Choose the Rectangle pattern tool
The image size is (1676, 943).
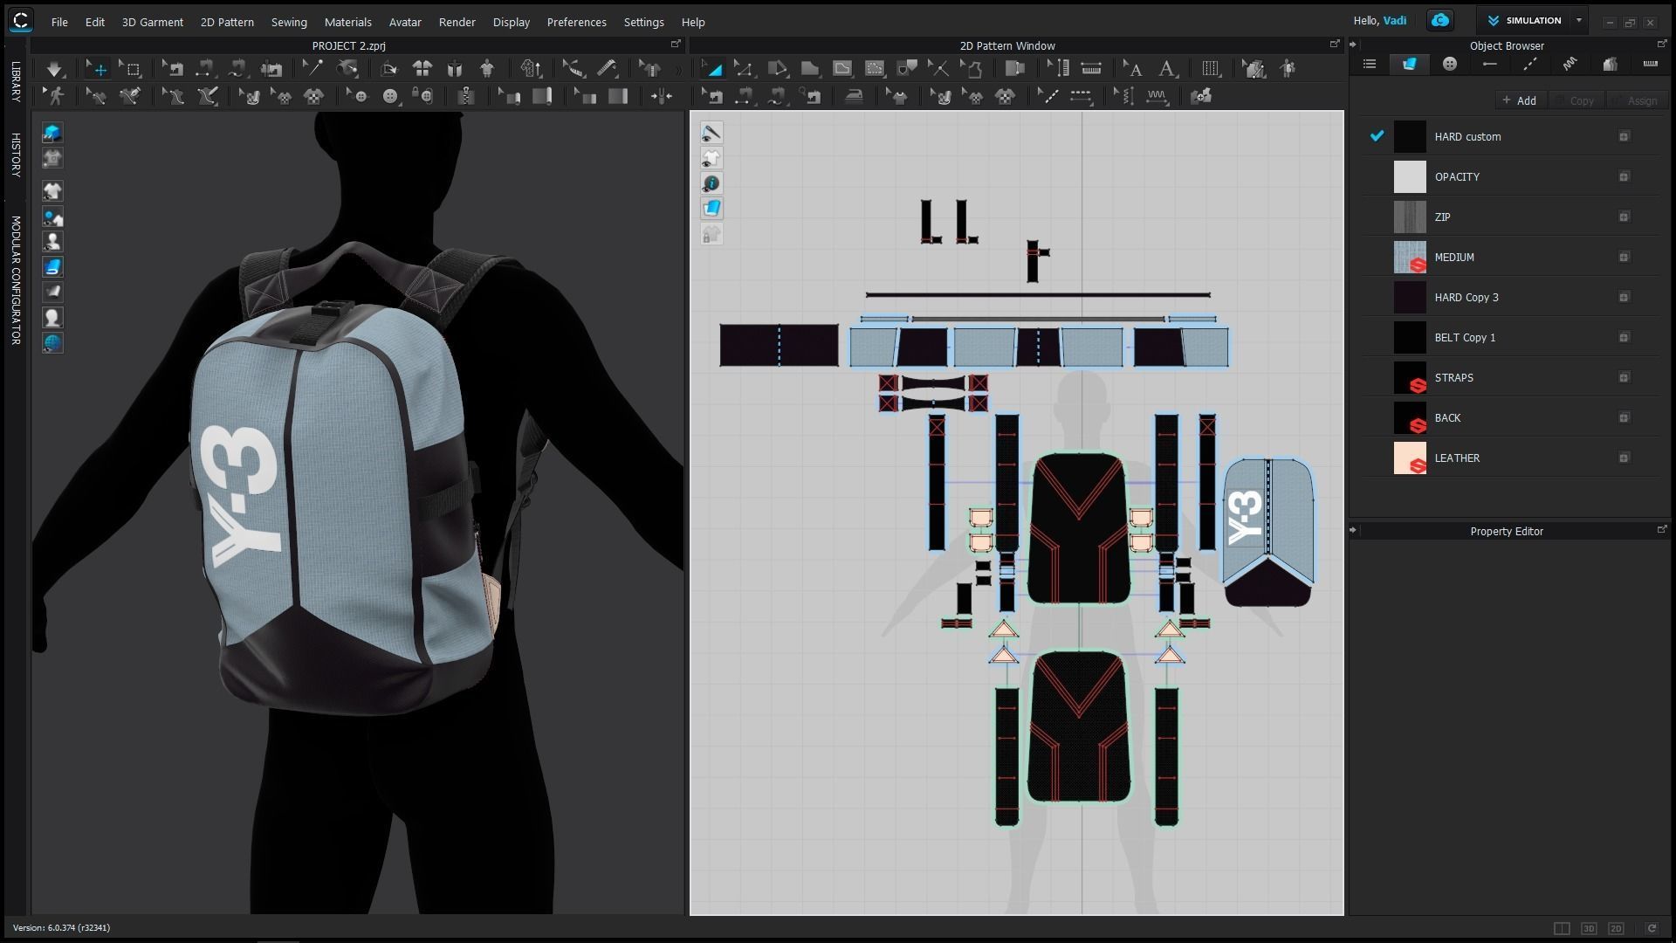coord(809,69)
